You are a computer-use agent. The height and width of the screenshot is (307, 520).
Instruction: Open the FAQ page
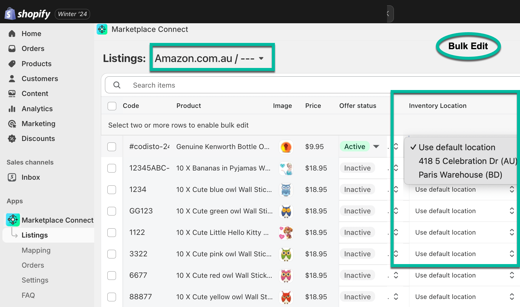tap(28, 295)
